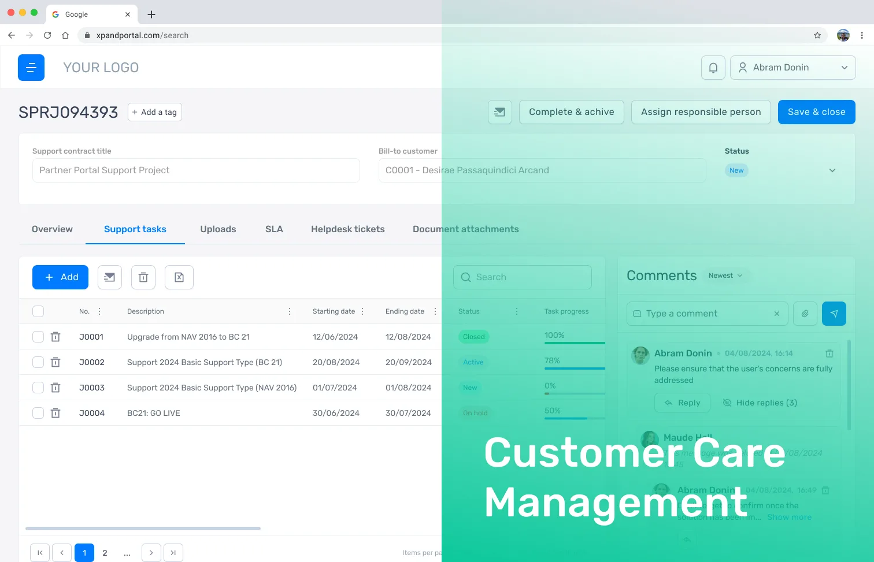Screen dimensions: 874x562
Task: Open the Ending date column options menu
Action: pos(435,311)
